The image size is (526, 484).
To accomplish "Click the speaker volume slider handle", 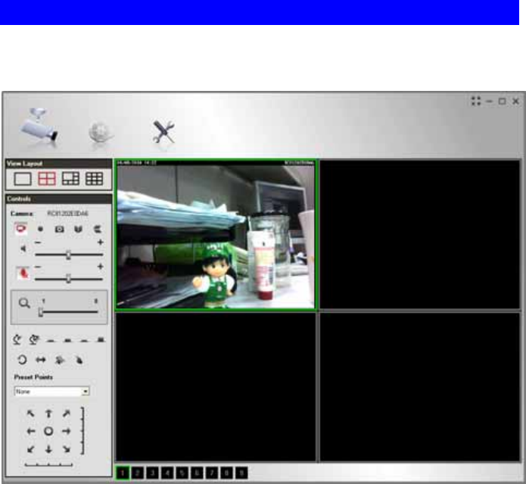I will point(68,255).
